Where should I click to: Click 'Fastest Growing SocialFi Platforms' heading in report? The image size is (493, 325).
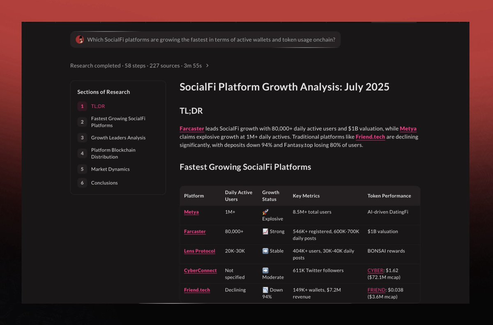245,167
